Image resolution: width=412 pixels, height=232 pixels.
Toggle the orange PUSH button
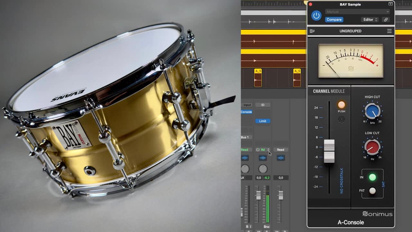(x=342, y=105)
